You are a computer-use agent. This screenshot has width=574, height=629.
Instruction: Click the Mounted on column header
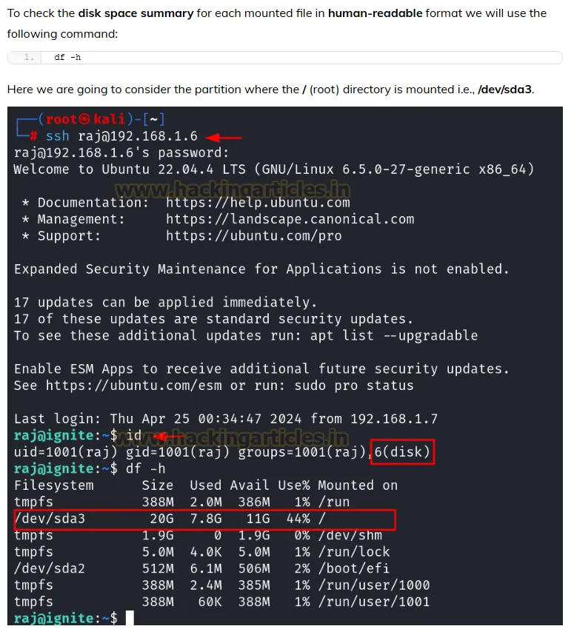(358, 485)
